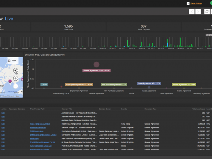Click the Hire Purchase Agreement chart label
The height and width of the screenshot is (159, 212).
114,85
